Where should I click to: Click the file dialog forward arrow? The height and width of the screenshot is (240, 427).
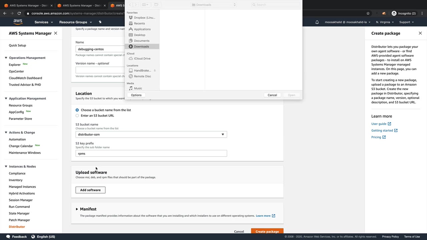tap(135, 5)
